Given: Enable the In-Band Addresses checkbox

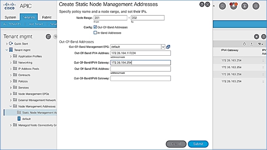Looking at the screenshot, I should (x=95, y=33).
